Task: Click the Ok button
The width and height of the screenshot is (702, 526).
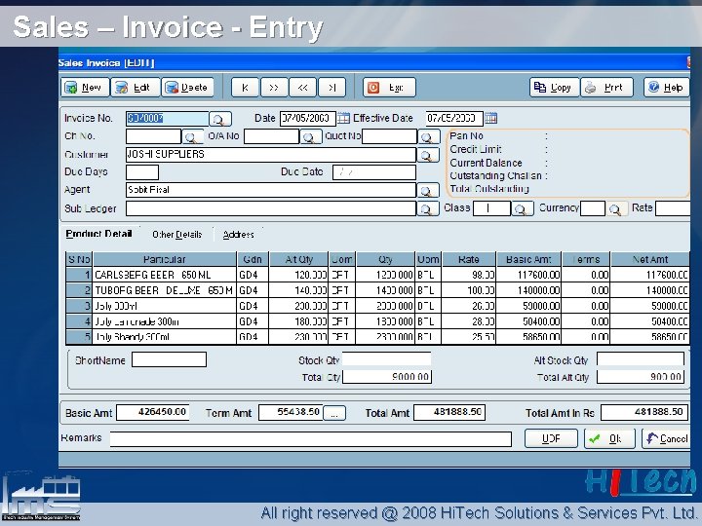Action: point(609,438)
